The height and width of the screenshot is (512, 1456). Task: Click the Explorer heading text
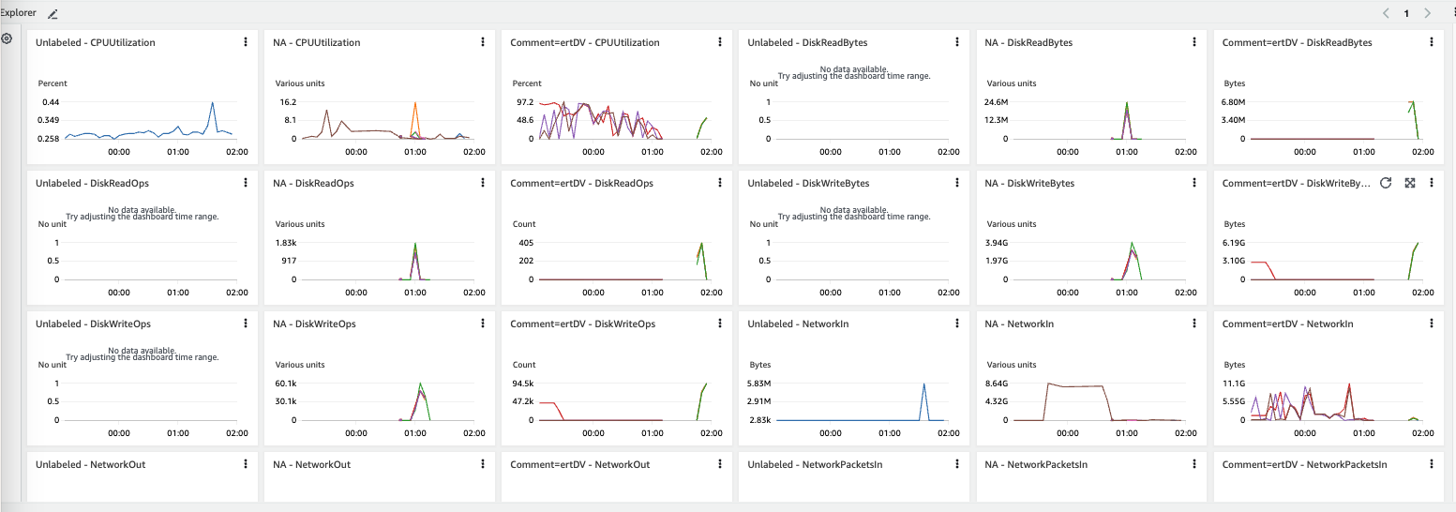click(19, 13)
